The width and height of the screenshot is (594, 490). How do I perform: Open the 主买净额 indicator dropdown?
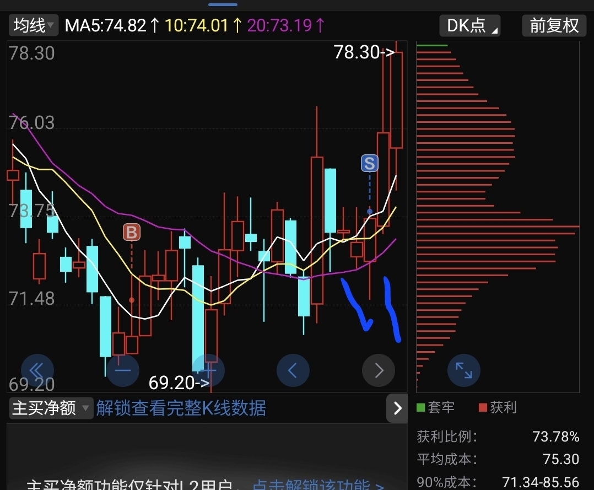pyautogui.click(x=51, y=408)
